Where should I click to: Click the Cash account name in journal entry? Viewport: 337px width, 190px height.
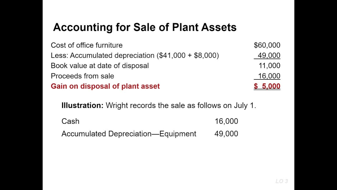(x=70, y=121)
